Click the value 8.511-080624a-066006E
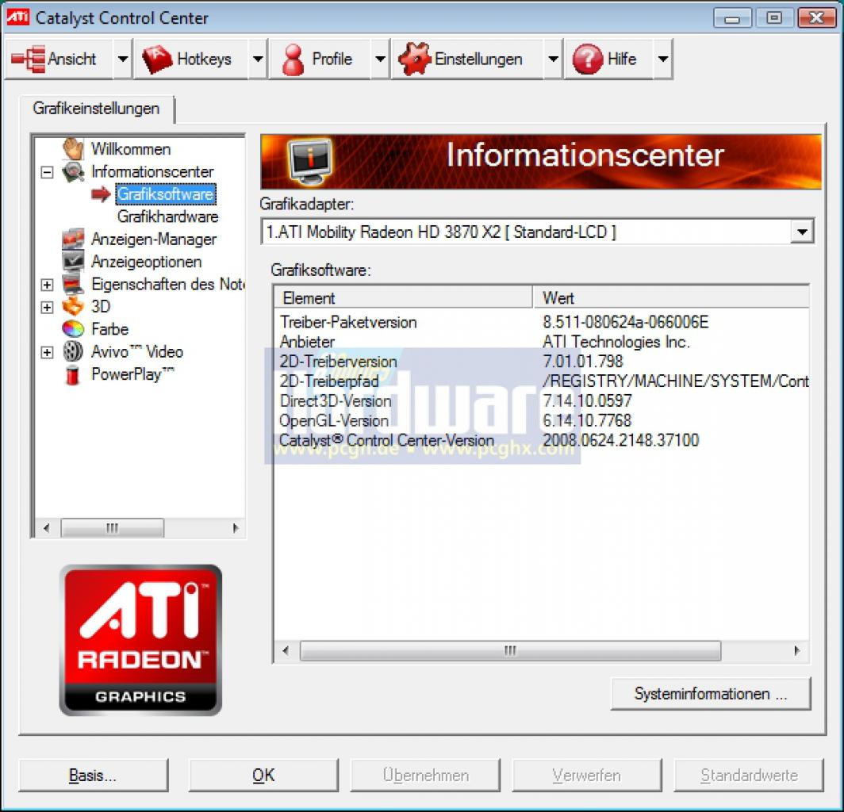This screenshot has width=844, height=812. point(625,322)
